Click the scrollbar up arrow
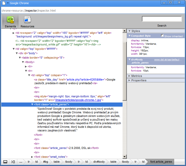 124,31
